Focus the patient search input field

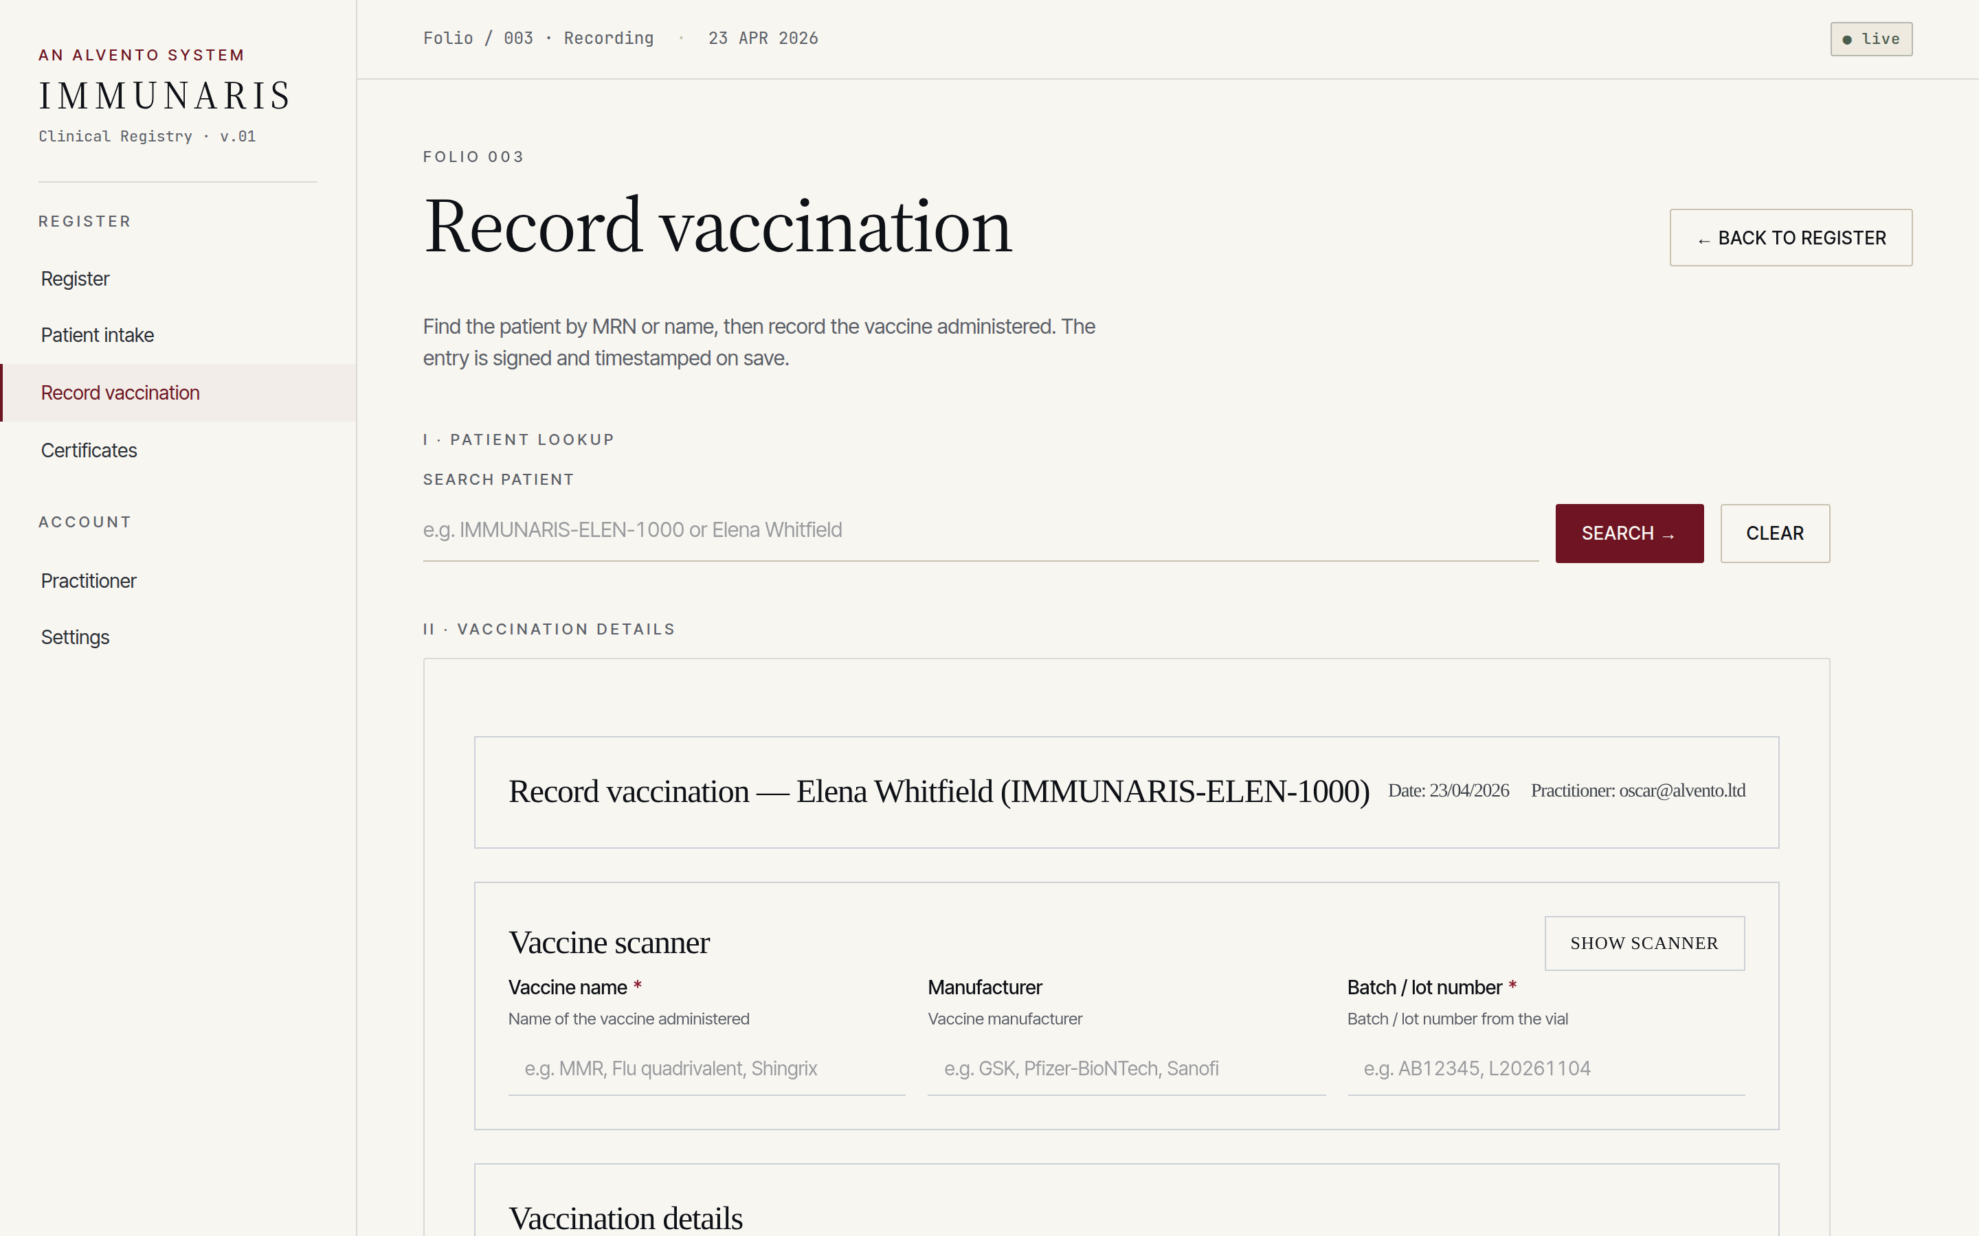[899, 529]
